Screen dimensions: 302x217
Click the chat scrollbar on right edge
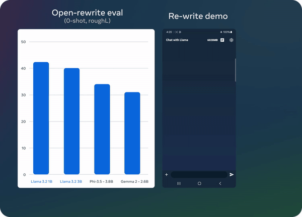[235, 69]
